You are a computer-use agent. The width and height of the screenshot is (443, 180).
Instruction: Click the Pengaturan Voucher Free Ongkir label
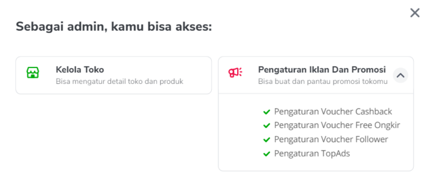click(x=337, y=125)
